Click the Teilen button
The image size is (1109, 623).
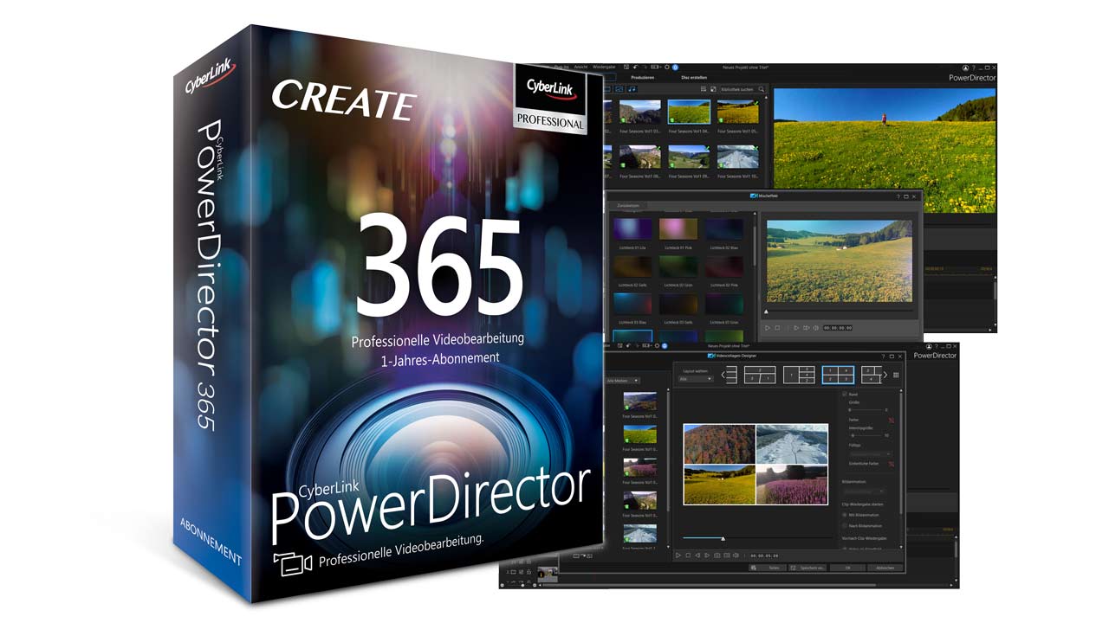pyautogui.click(x=768, y=568)
